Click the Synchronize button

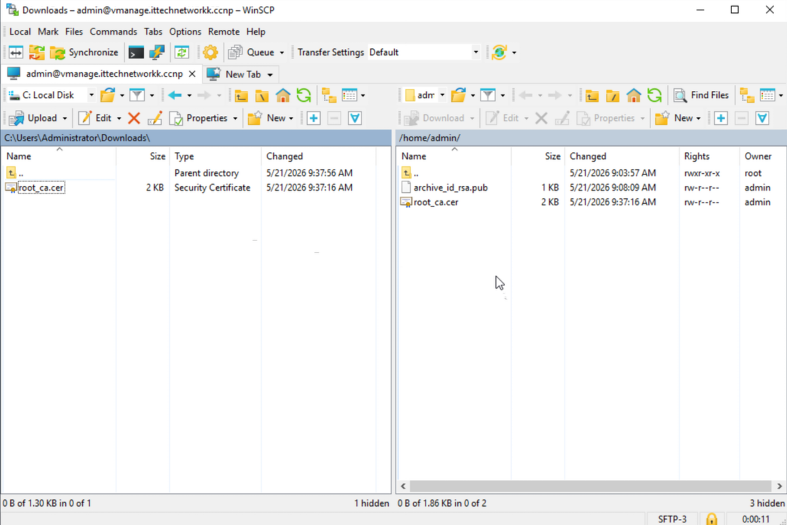(x=84, y=52)
